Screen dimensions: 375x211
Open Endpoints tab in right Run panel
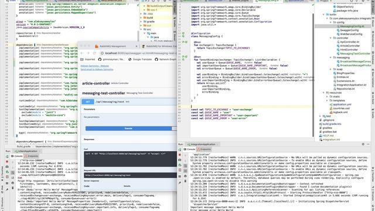[204, 149]
